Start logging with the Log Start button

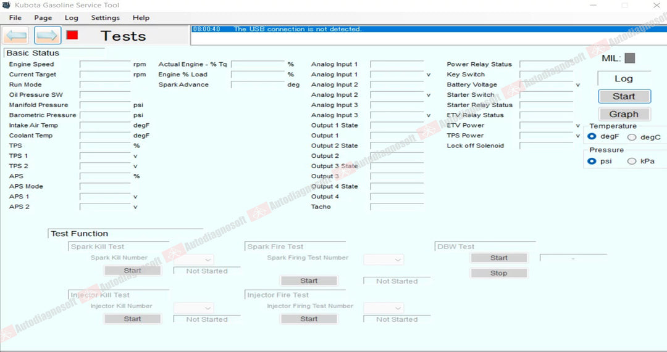click(624, 96)
